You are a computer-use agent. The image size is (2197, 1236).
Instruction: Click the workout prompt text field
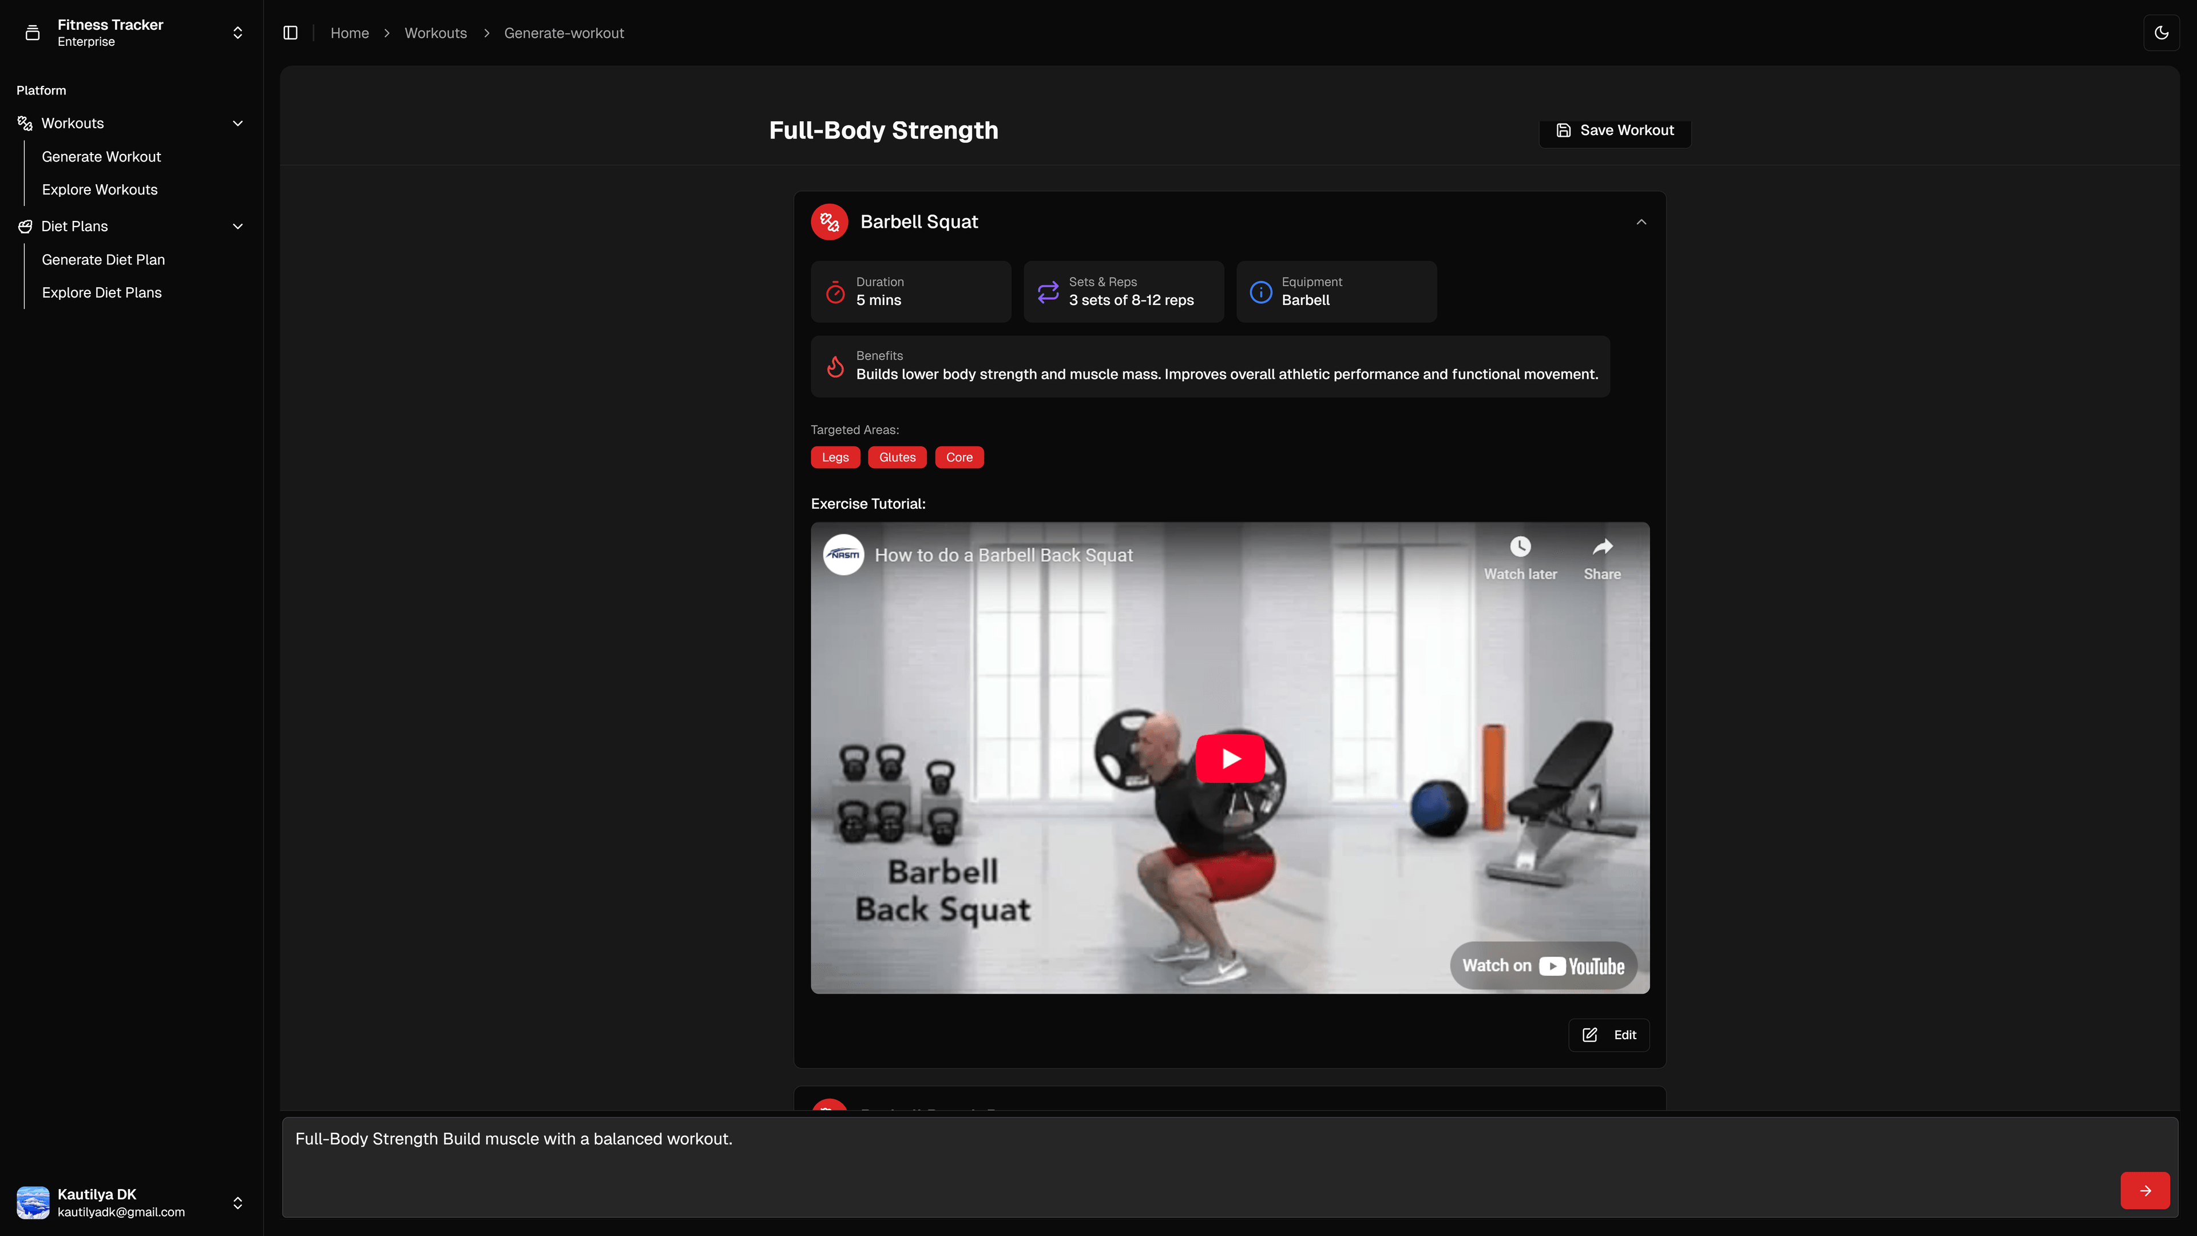(1230, 1167)
